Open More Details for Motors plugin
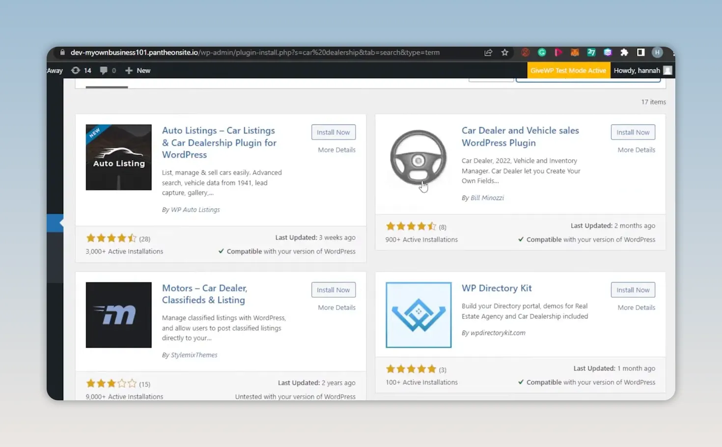 click(x=336, y=307)
